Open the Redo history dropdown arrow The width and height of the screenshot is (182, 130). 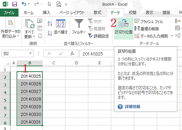[x=41, y=4]
